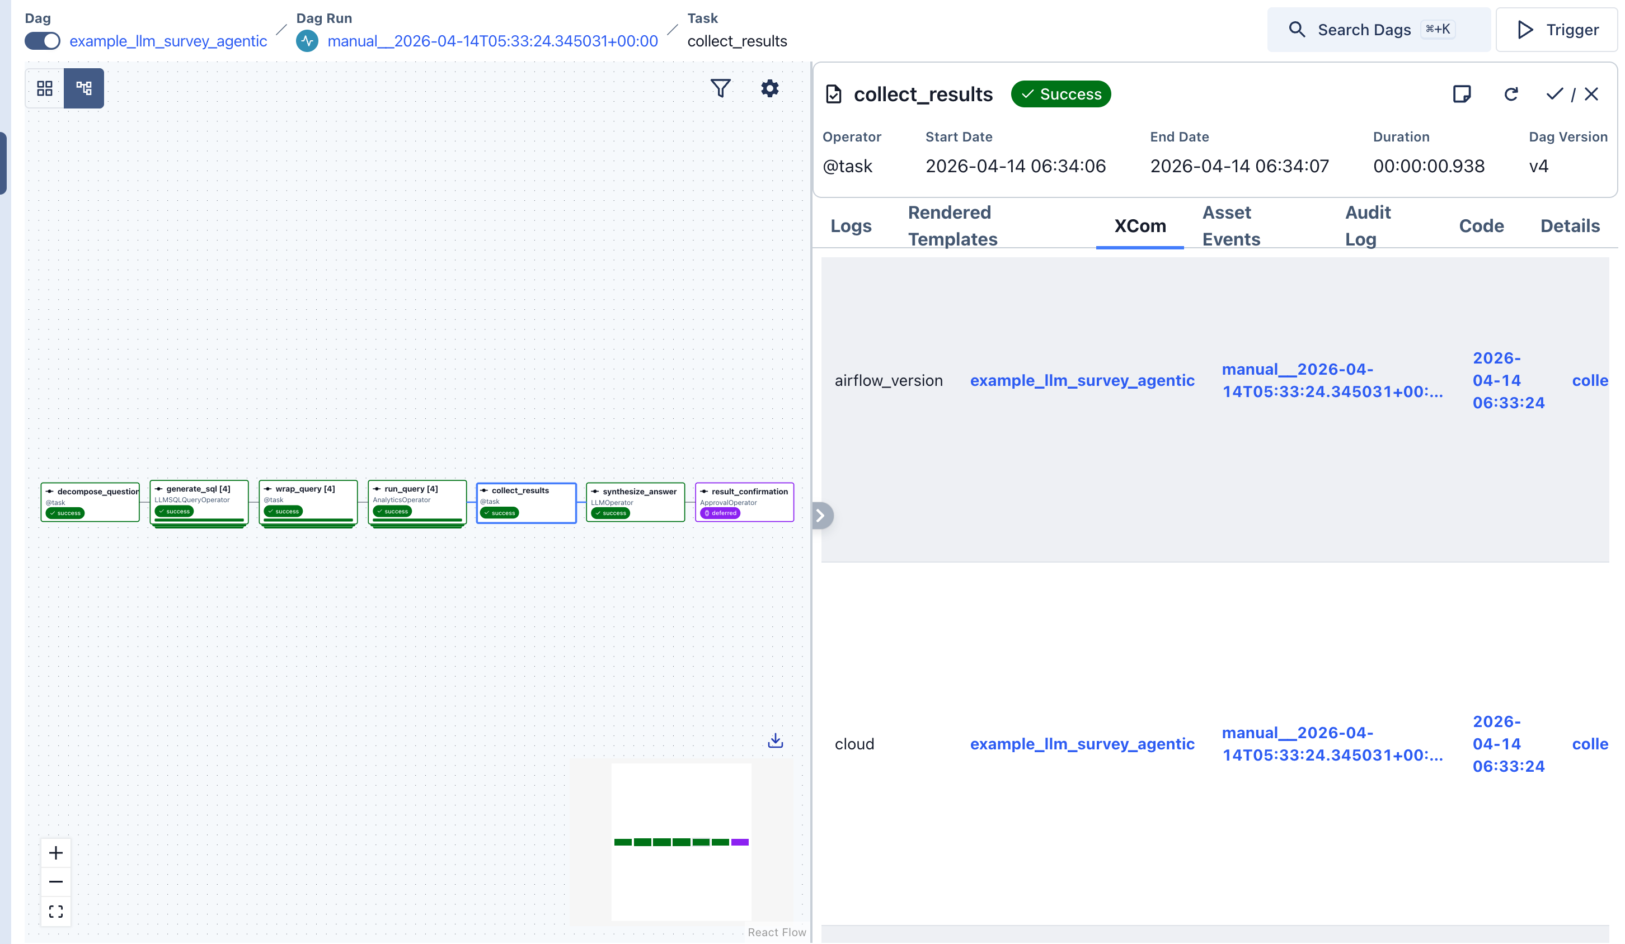Open example_llm_survey_agentic breadcrumb link
The height and width of the screenshot is (944, 1625).
(168, 41)
